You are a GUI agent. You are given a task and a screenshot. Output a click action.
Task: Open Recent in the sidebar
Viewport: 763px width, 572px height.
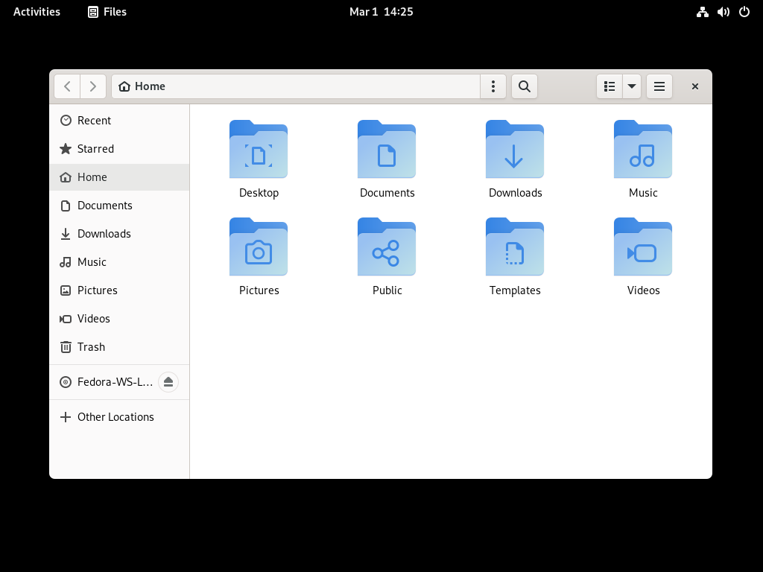(x=119, y=121)
